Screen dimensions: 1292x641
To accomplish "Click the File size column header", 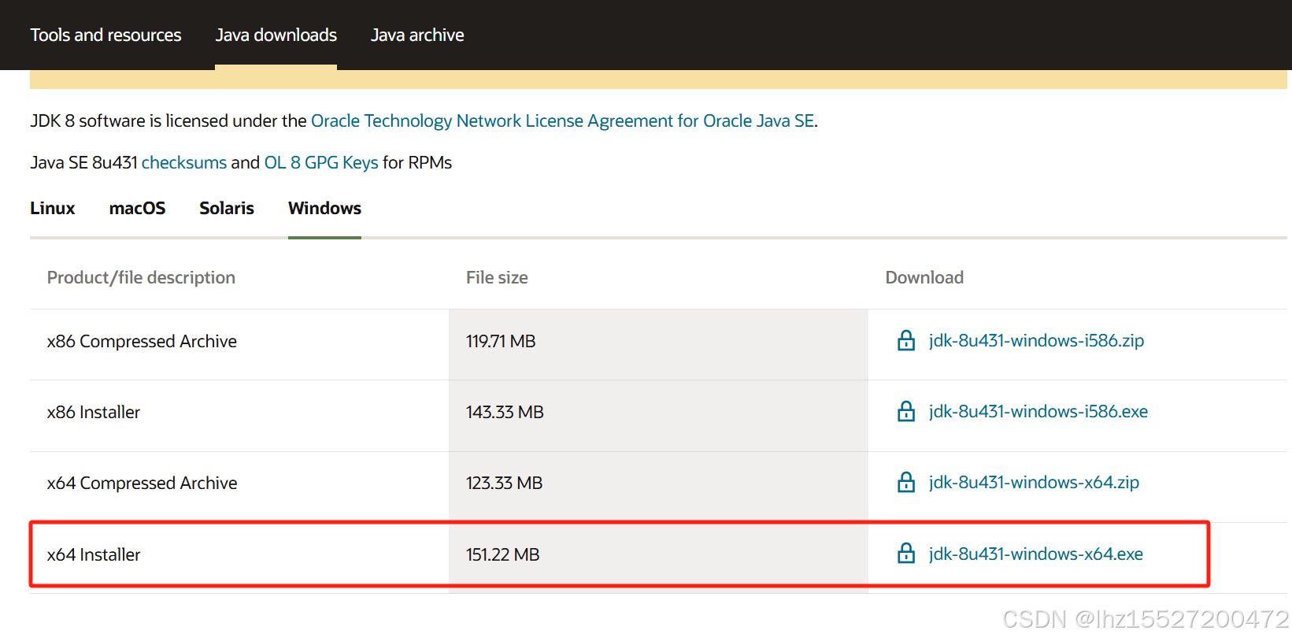I will (x=497, y=277).
